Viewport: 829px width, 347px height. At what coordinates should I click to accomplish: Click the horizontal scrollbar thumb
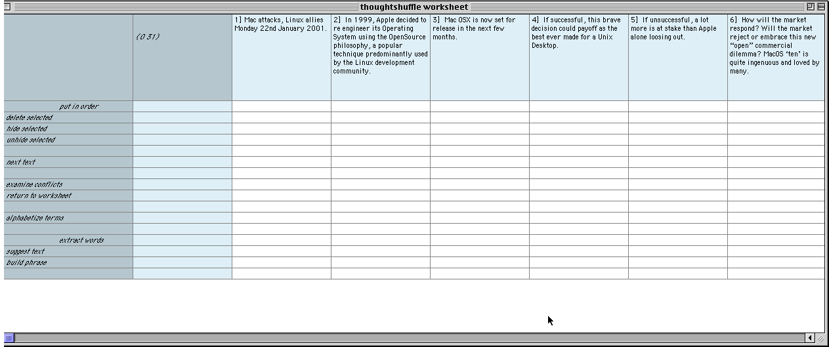(x=9, y=338)
